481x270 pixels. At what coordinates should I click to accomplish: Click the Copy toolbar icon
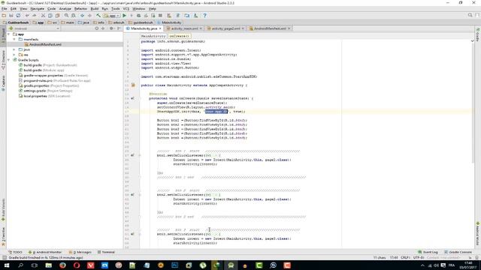coord(50,15)
